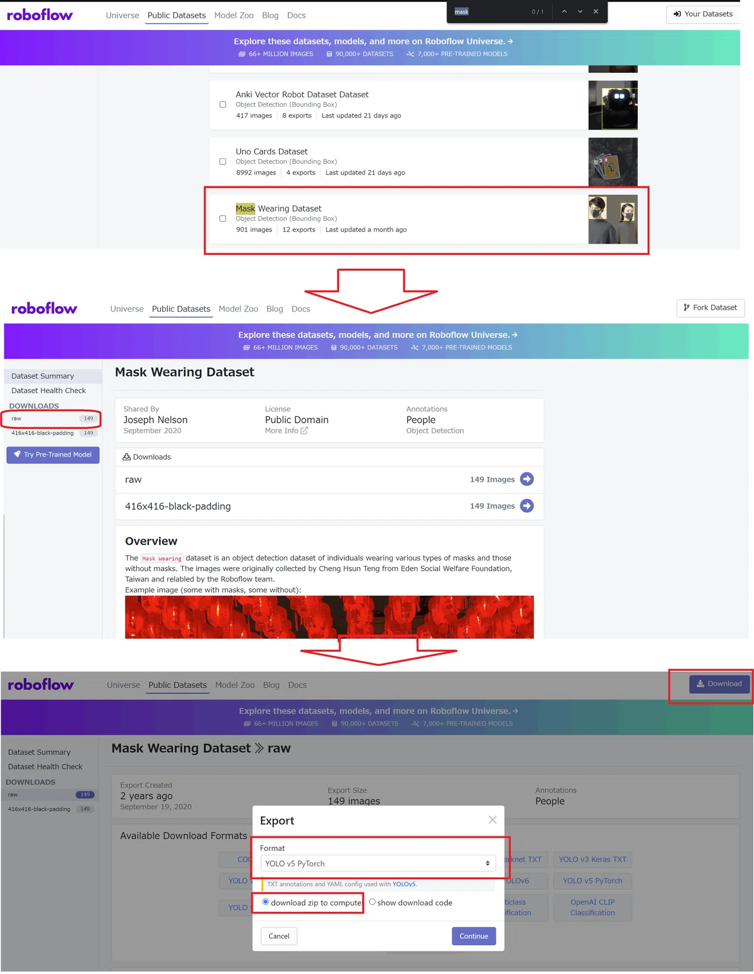The image size is (754, 974).
Task: Tick the Uno Cards Dataset checkbox
Action: pos(222,161)
